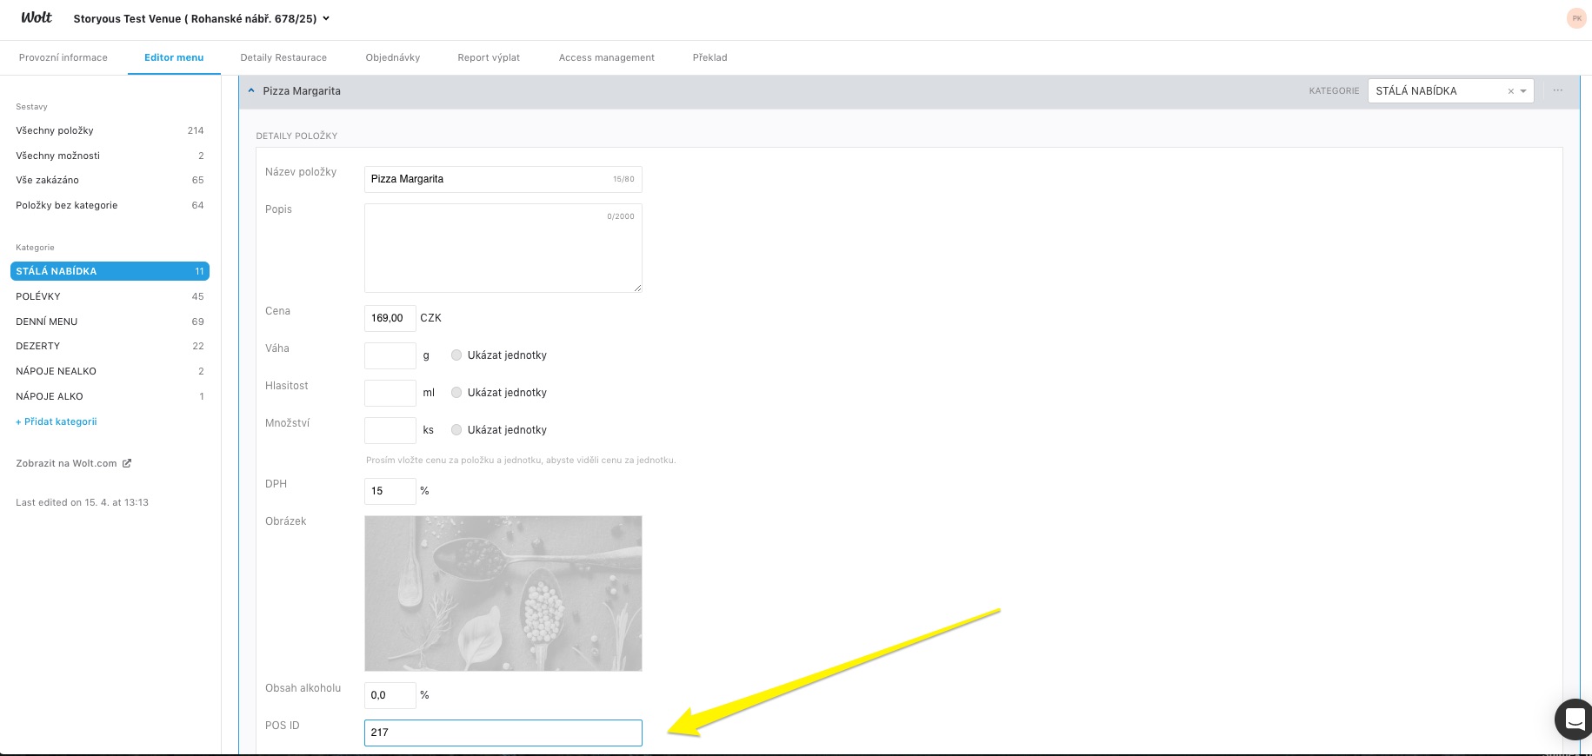Click the Popis description textarea
Screen dimensions: 1592x756
(503, 248)
